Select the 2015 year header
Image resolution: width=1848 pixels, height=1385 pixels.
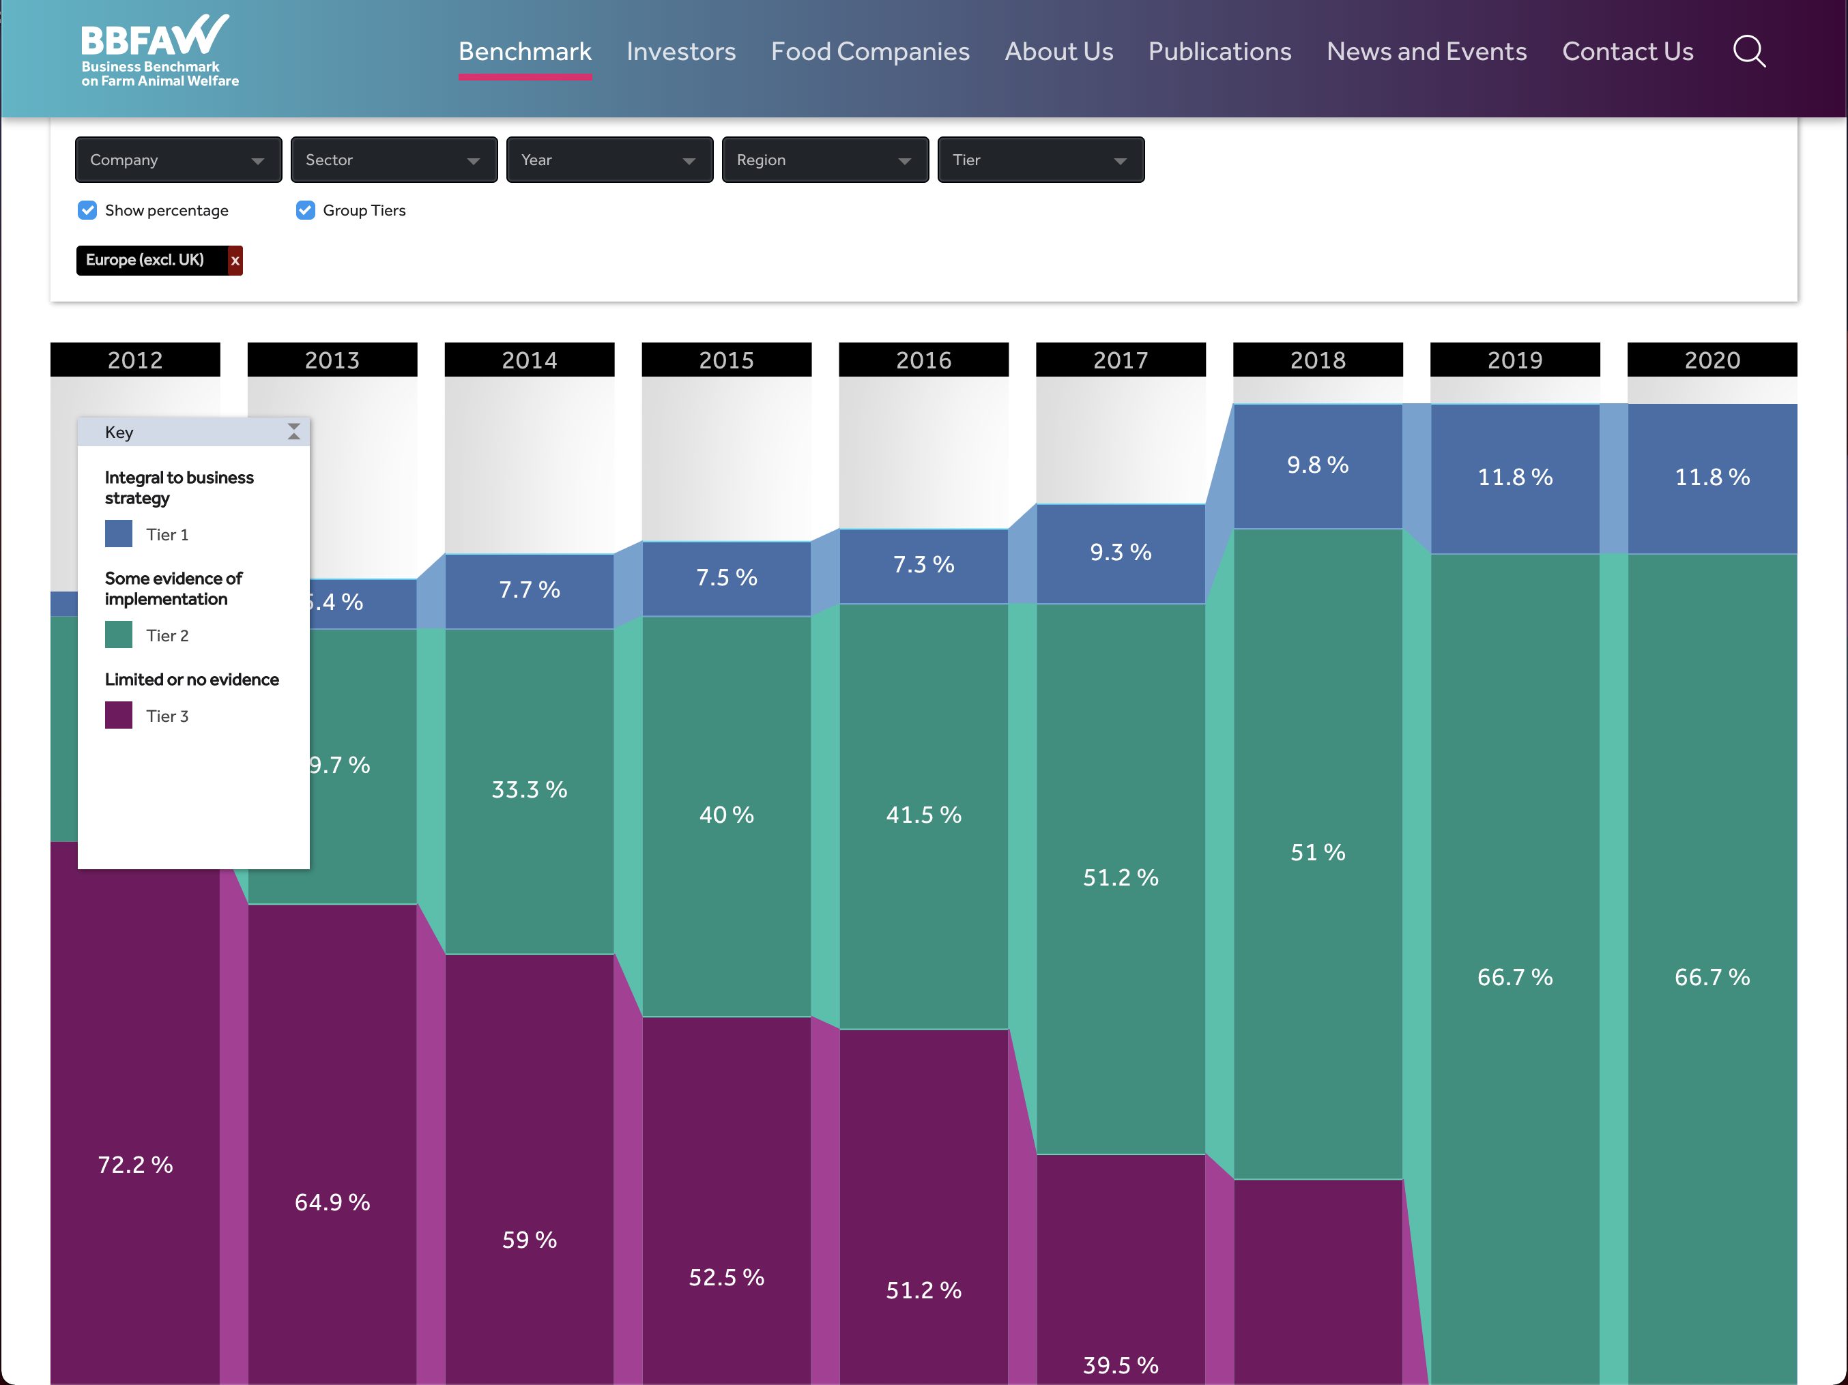(727, 360)
